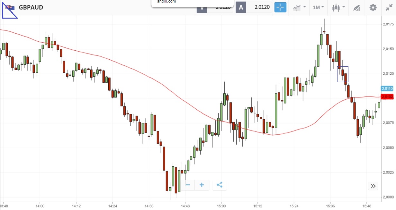Open the indicators and studies dropdown
This screenshot has width=396, height=210.
point(299,7)
